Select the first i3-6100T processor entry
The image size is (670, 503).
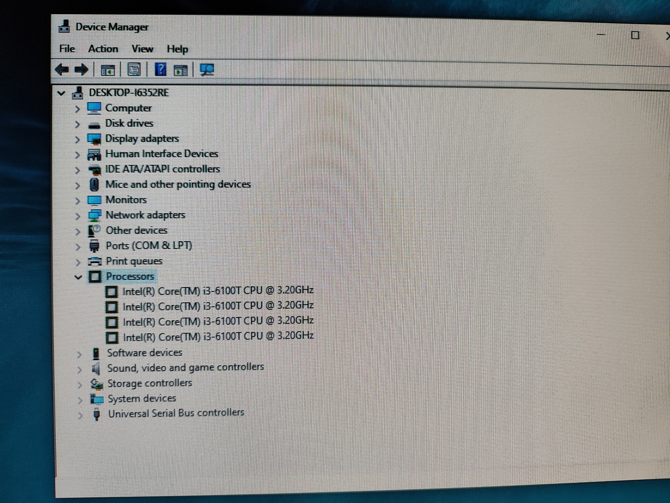pyautogui.click(x=217, y=291)
